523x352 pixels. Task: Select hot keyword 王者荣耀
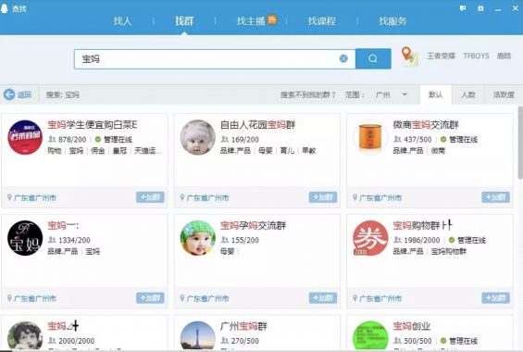coord(441,56)
